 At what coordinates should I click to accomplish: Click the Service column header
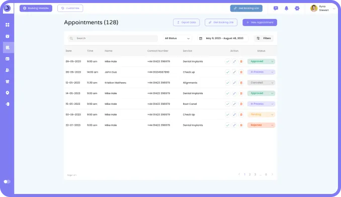(188, 51)
